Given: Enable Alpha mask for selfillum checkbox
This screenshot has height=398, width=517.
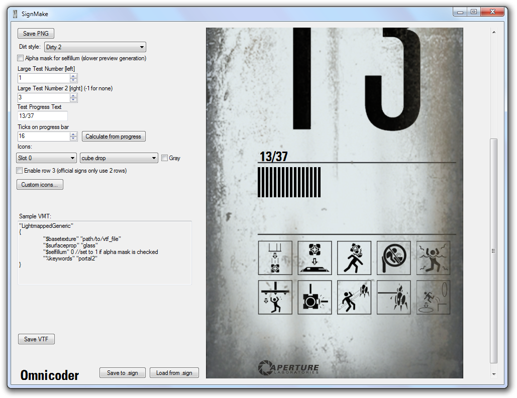Looking at the screenshot, I should pos(21,58).
